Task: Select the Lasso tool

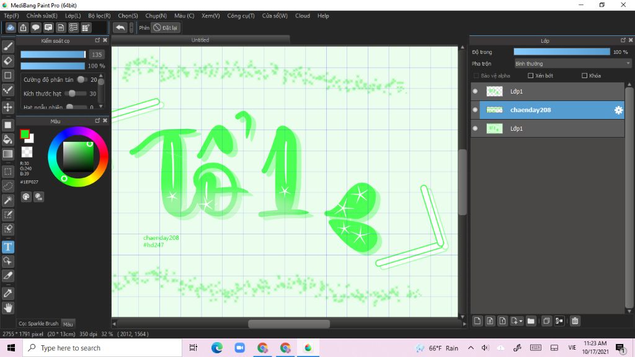Action: pyautogui.click(x=7, y=186)
